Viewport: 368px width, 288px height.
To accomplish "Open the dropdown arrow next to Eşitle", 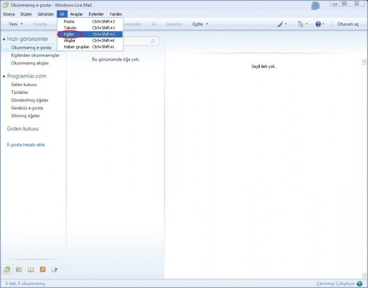I will point(207,24).
